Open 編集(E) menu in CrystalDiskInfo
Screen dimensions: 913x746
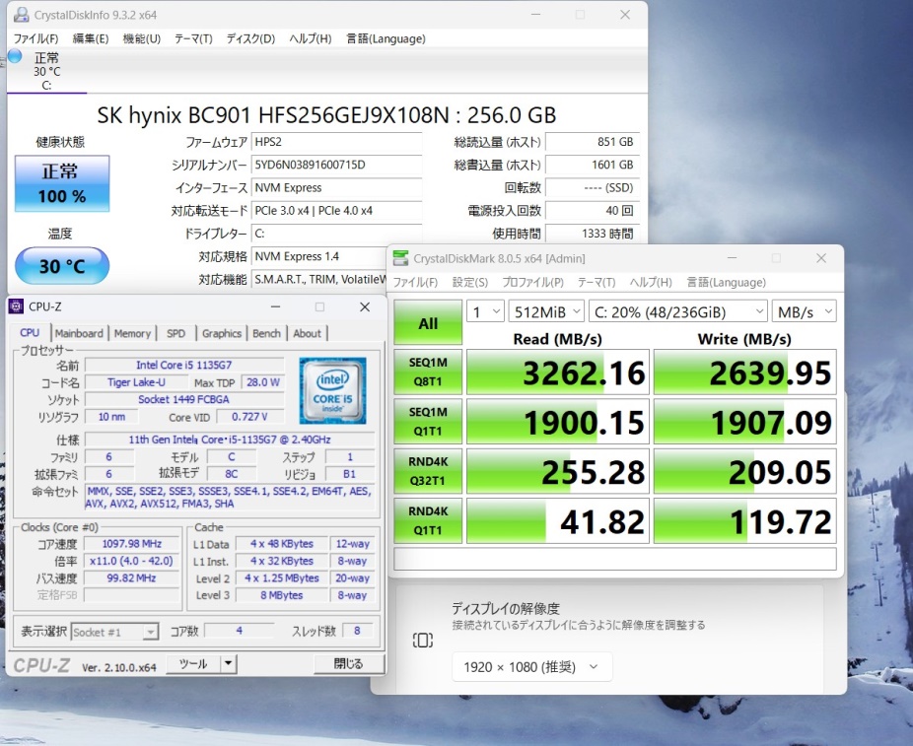coord(91,39)
